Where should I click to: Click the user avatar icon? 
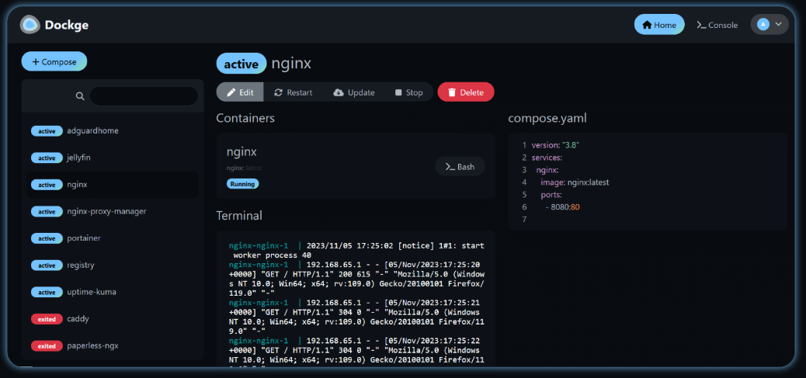pos(763,25)
